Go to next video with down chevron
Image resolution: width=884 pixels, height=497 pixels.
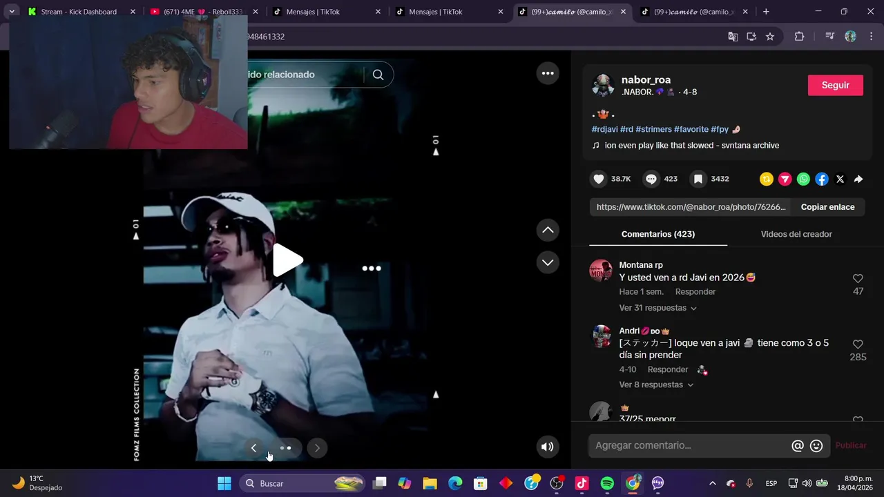[548, 262]
